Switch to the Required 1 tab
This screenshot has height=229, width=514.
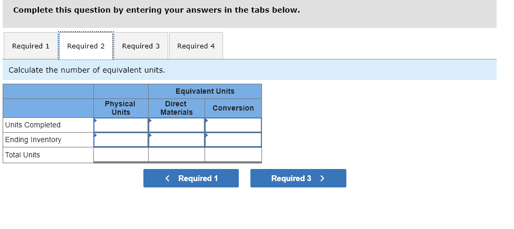tap(31, 46)
